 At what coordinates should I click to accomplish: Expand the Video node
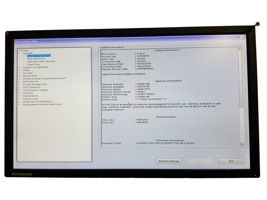coord(19,70)
